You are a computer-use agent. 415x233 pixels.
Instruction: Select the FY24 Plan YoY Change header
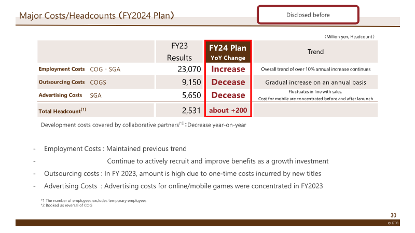(x=228, y=52)
